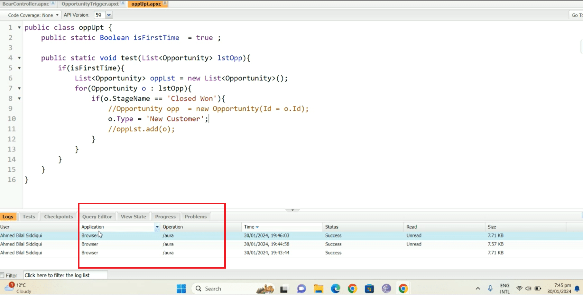Sort logs by the Status column
The height and width of the screenshot is (295, 583).
(363, 227)
